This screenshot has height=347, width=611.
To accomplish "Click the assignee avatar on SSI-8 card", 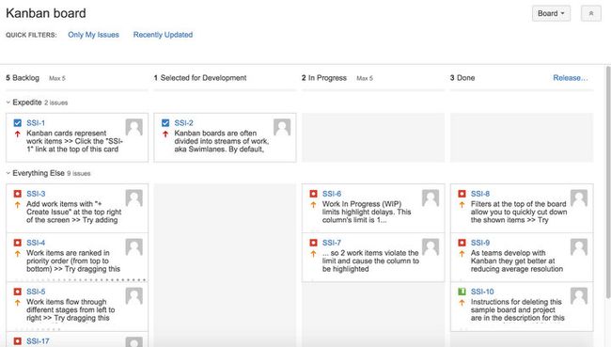I will [579, 198].
